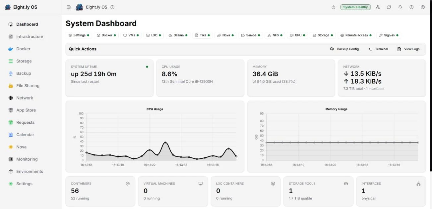
Task: Click the GPU status chip
Action: click(x=297, y=35)
